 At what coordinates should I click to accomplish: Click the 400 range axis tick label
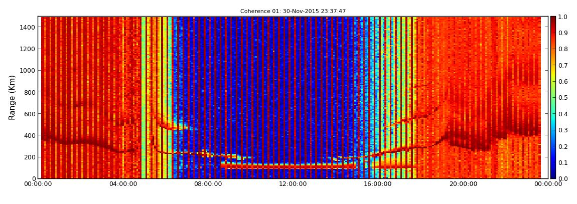(x=30, y=135)
